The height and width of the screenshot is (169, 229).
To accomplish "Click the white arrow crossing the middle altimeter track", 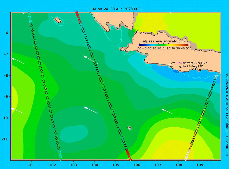I will [x=90, y=60].
